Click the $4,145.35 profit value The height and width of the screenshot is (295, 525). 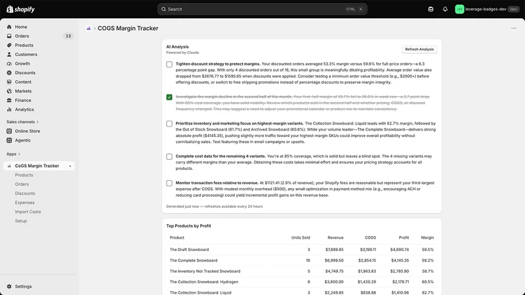tap(400, 260)
